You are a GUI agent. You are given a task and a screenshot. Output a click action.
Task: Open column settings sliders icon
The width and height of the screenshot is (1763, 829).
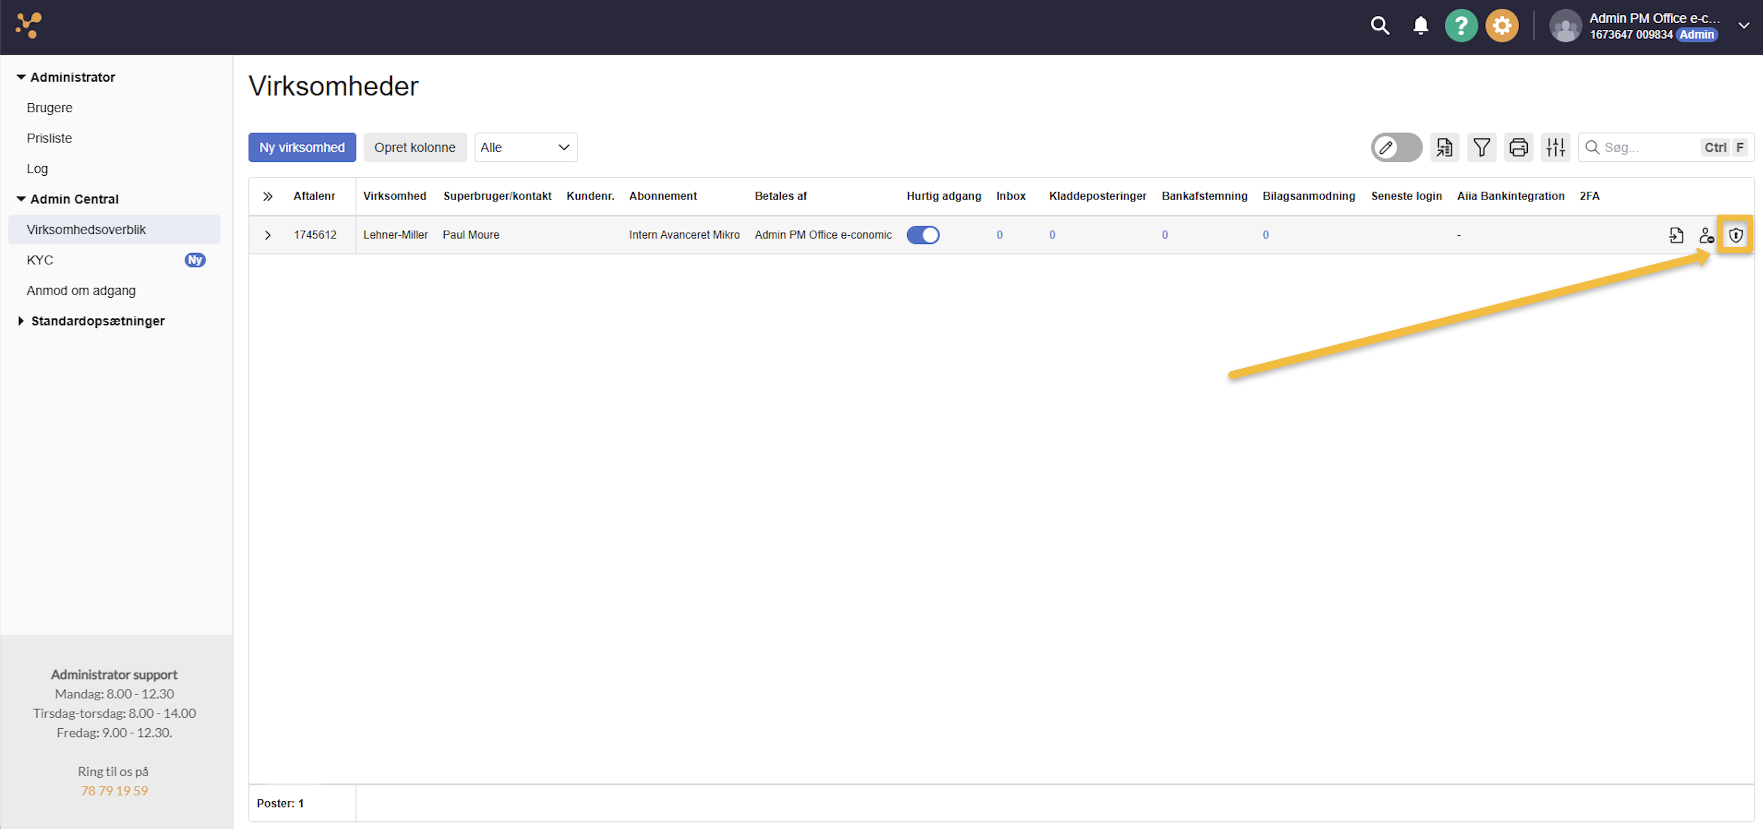tap(1555, 147)
